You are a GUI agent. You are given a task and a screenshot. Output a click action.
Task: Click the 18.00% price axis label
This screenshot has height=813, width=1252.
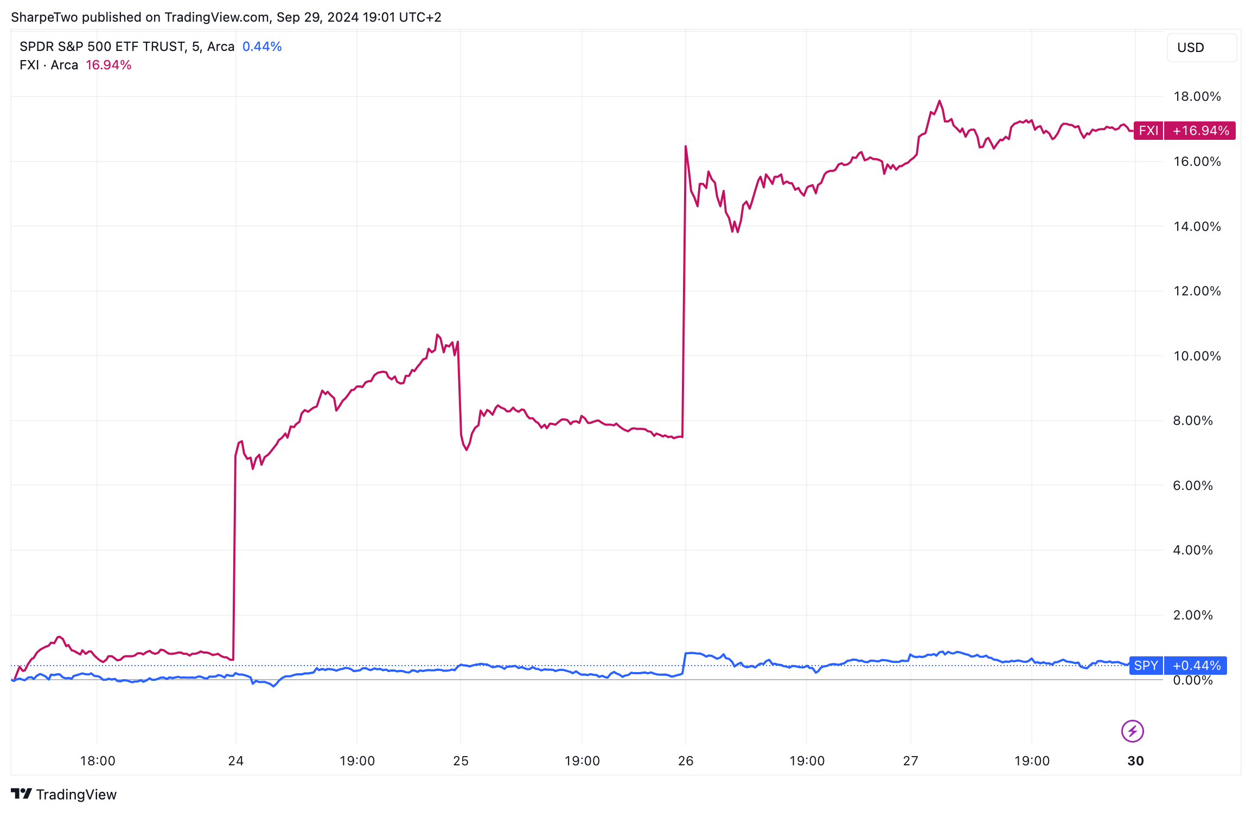click(1197, 96)
